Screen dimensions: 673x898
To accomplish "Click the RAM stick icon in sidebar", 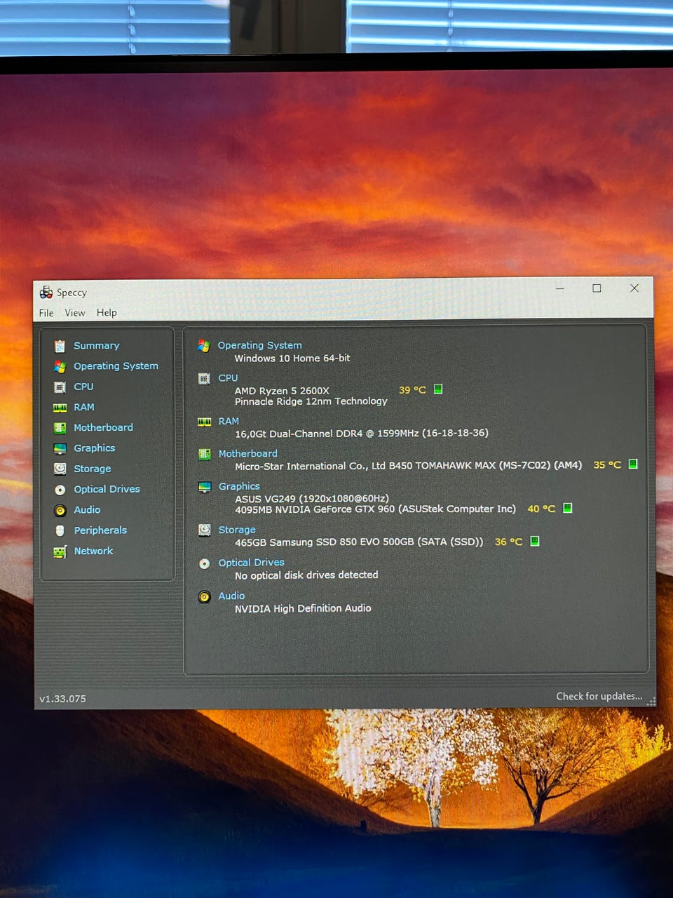I will [x=60, y=408].
